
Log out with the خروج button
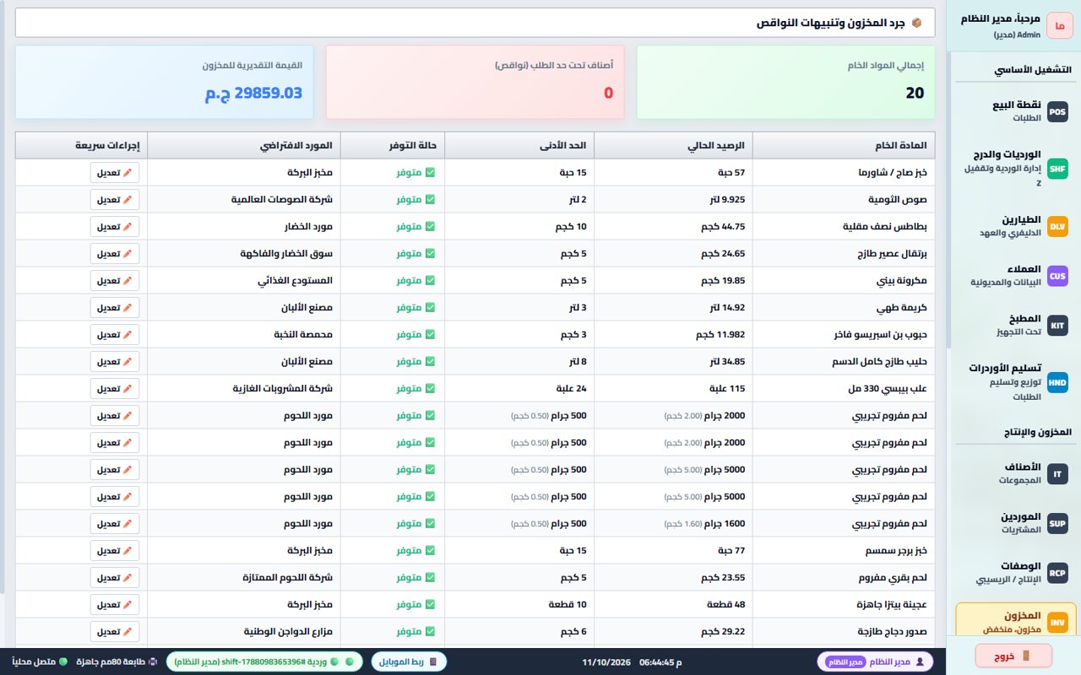pyautogui.click(x=1013, y=655)
